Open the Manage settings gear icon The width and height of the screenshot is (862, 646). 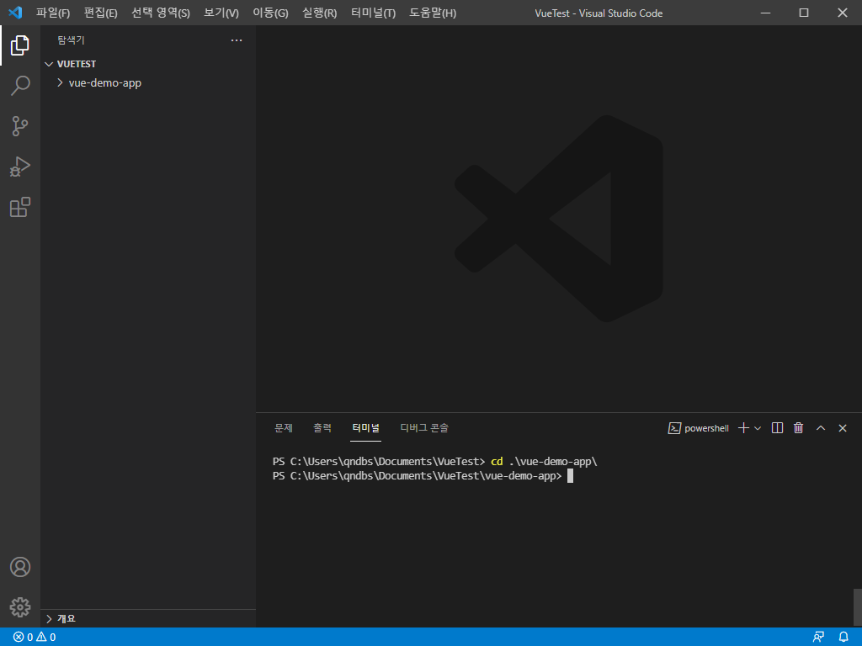click(20, 607)
